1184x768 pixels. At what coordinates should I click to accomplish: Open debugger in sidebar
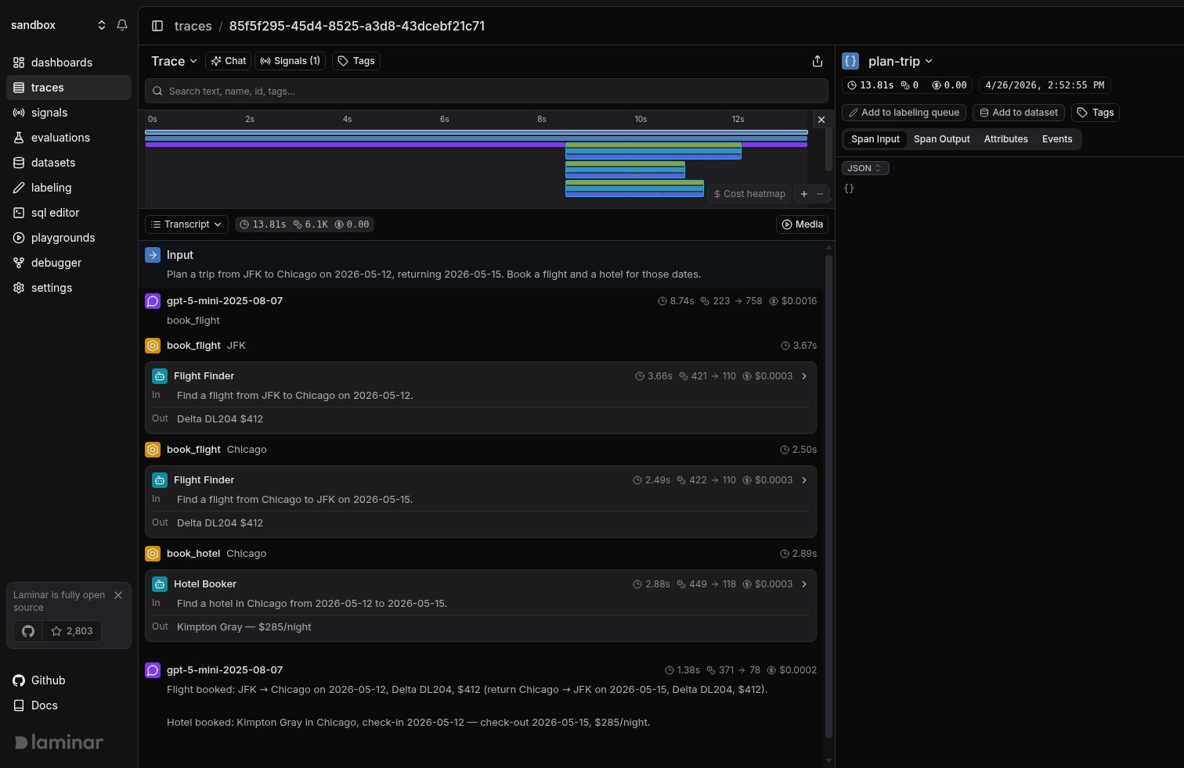(x=69, y=263)
